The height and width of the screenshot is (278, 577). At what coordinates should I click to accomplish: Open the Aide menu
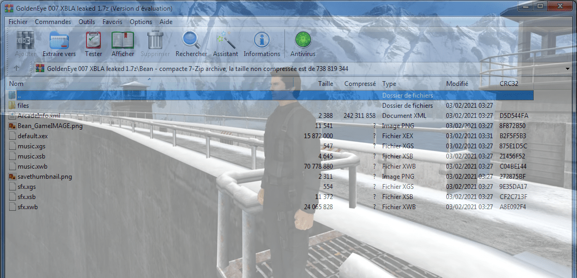pyautogui.click(x=166, y=22)
